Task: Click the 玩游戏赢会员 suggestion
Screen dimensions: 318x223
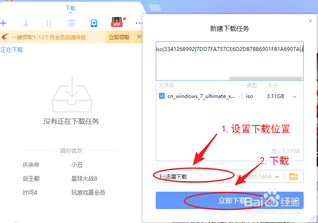Action: click(88, 193)
